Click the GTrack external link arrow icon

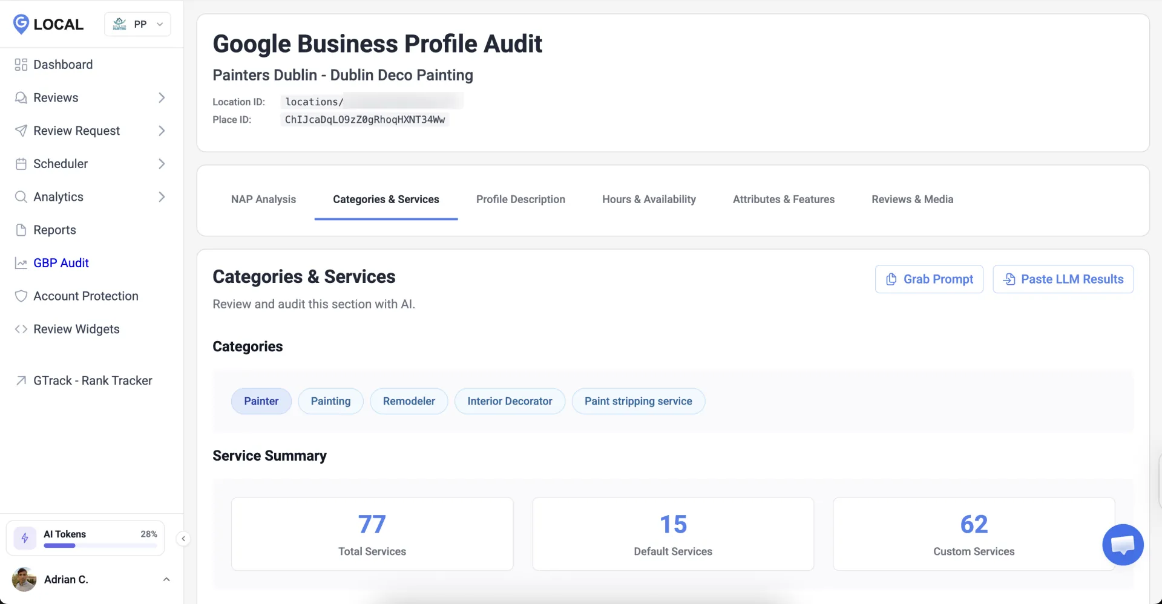click(x=21, y=380)
